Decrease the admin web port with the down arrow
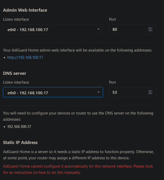Screen dimensions: 164x180 tap(150, 30)
